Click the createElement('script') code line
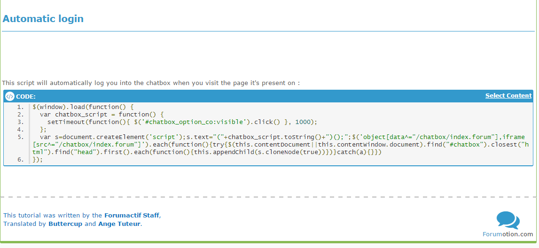The width and height of the screenshot is (539, 248). click(x=281, y=145)
